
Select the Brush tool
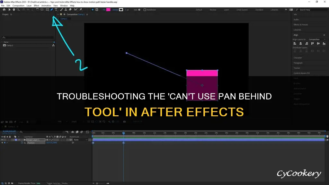pyautogui.click(x=61, y=10)
